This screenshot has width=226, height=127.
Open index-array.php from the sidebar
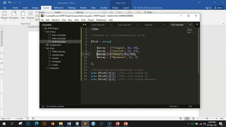pyautogui.click(x=59, y=38)
